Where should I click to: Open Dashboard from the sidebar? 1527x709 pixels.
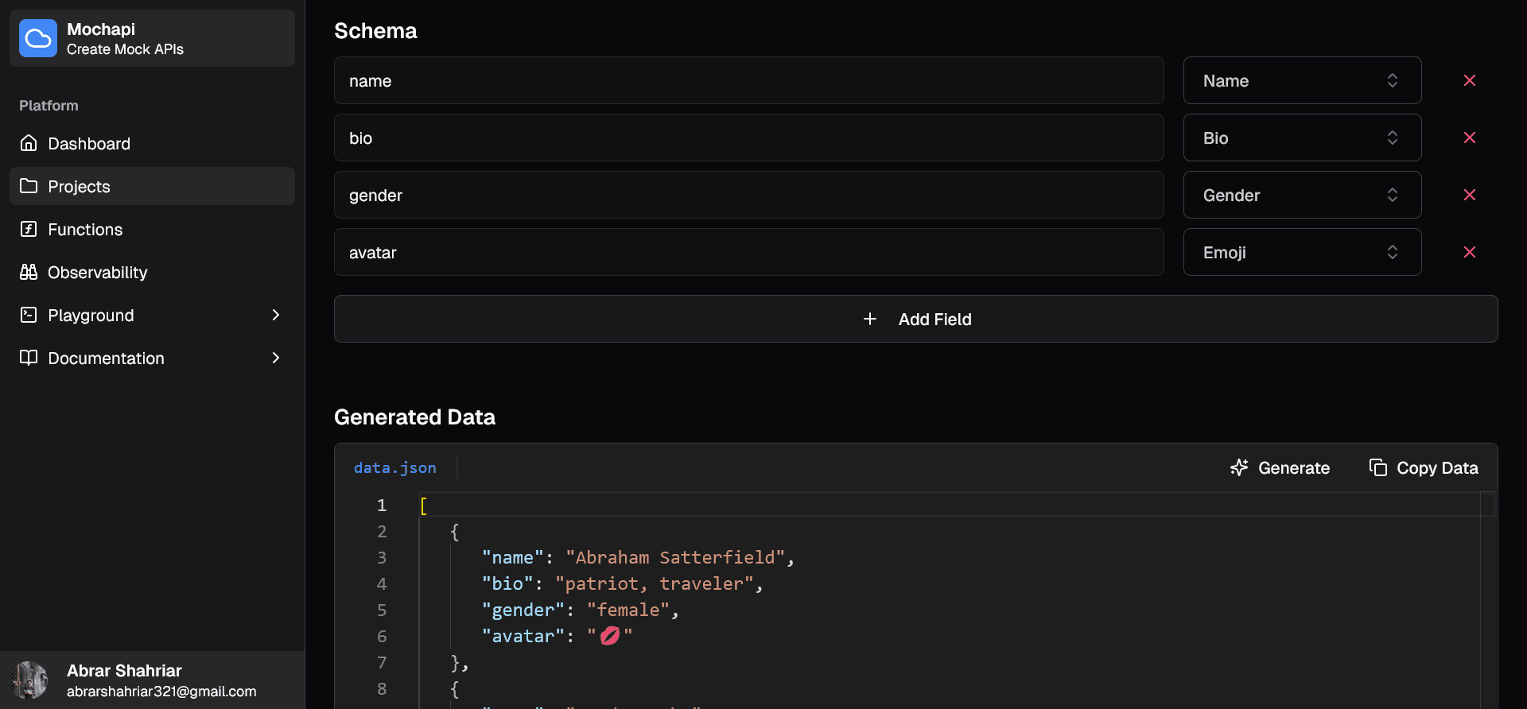pos(88,144)
